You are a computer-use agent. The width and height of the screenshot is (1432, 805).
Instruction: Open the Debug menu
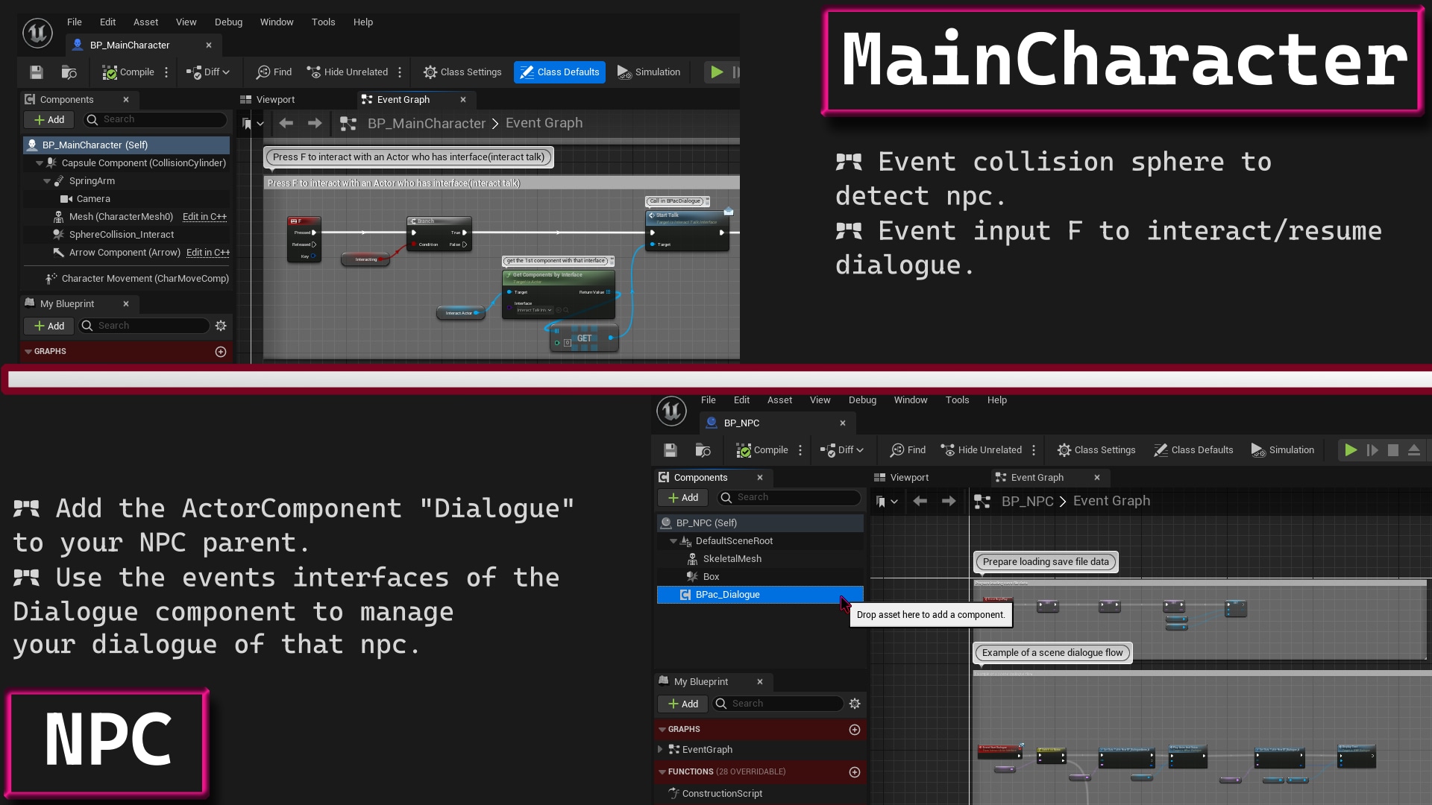point(228,22)
